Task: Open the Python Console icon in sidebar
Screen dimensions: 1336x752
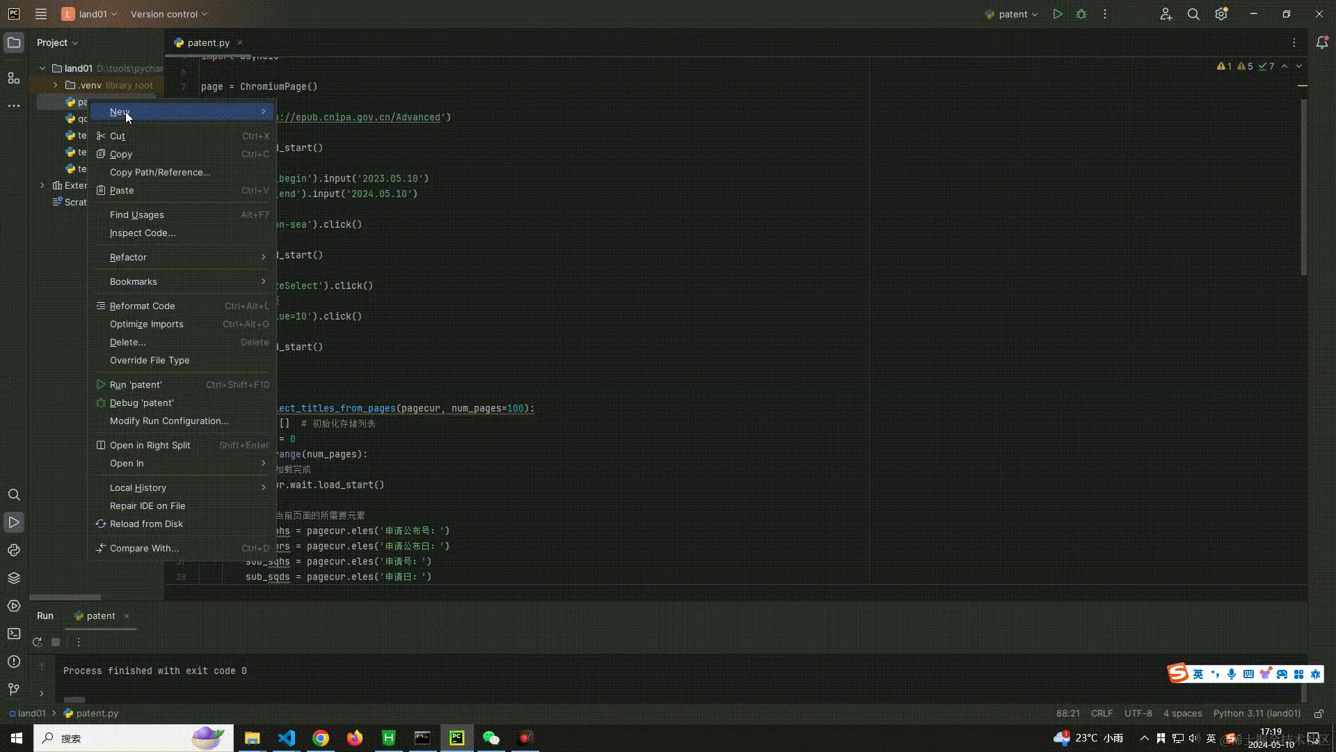Action: pos(14,550)
